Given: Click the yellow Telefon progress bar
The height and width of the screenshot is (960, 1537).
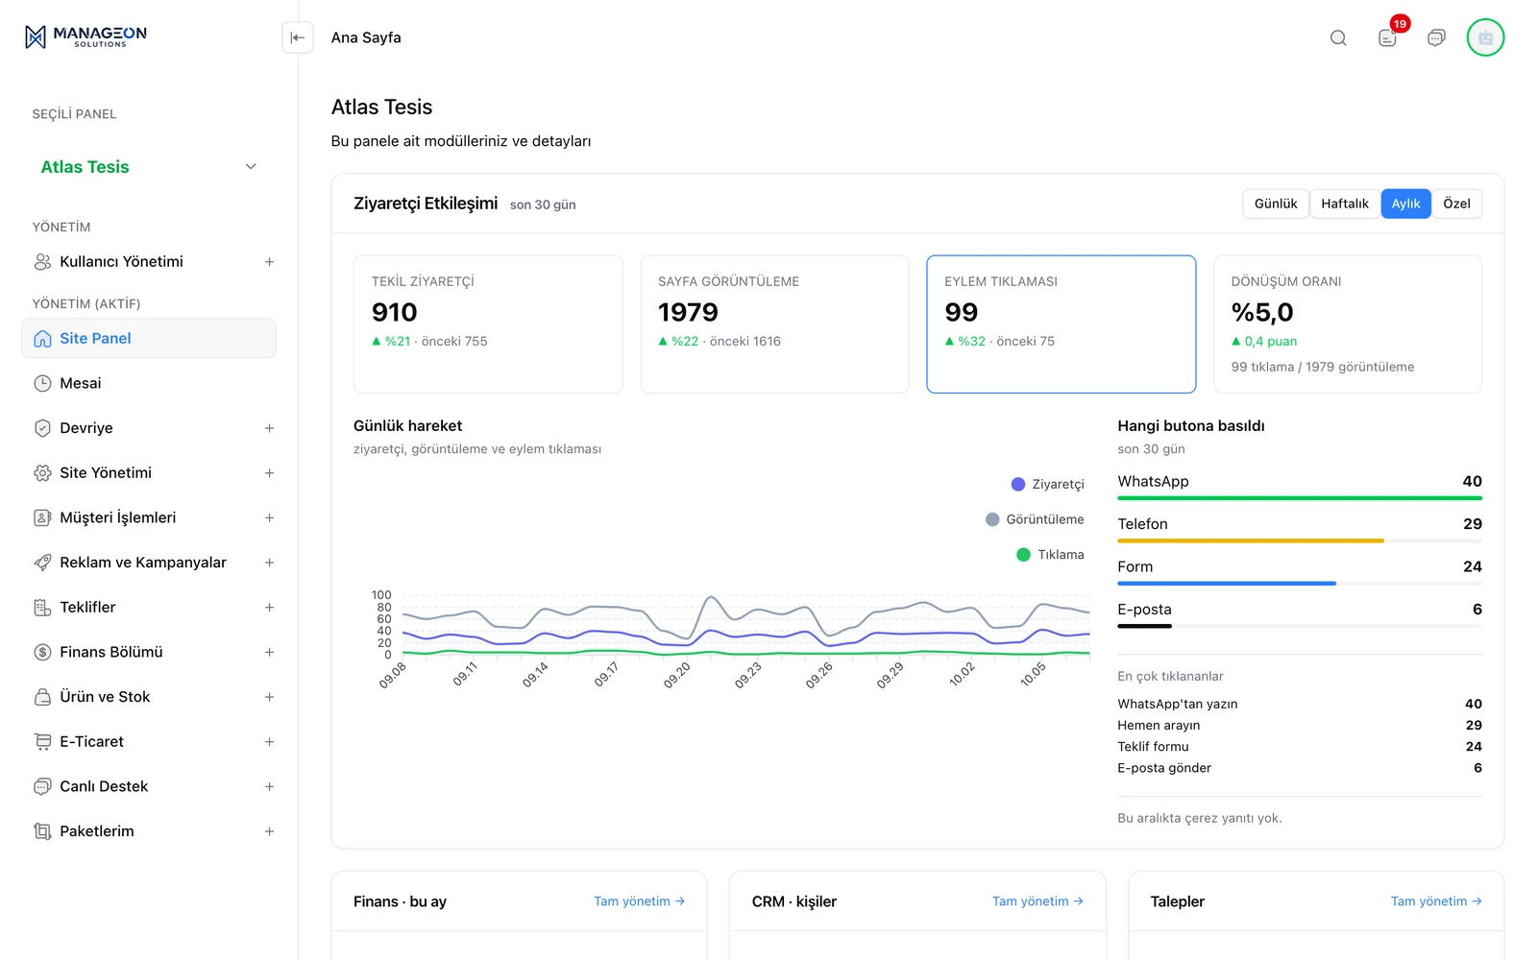Looking at the screenshot, I should point(1251,541).
